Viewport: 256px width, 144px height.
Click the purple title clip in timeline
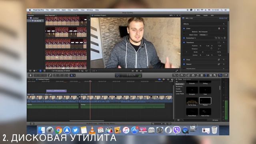pyautogui.click(x=56, y=91)
